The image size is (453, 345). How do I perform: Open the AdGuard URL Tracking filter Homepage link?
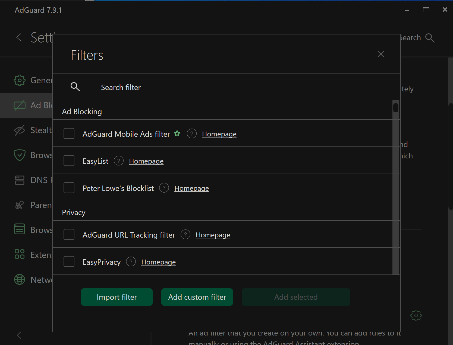[213, 235]
